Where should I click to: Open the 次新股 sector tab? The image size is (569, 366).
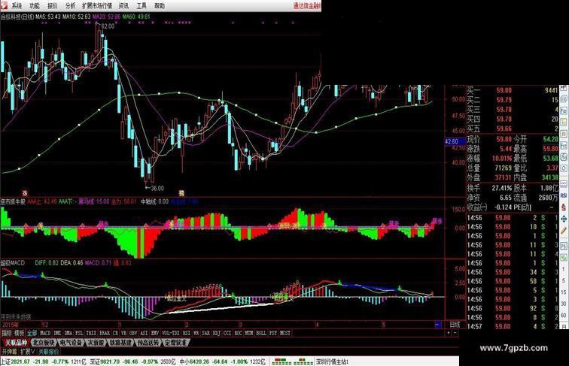(x=96, y=342)
